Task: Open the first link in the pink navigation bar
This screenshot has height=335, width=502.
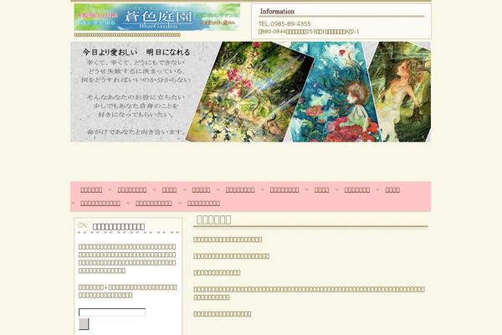Action: tap(91, 190)
